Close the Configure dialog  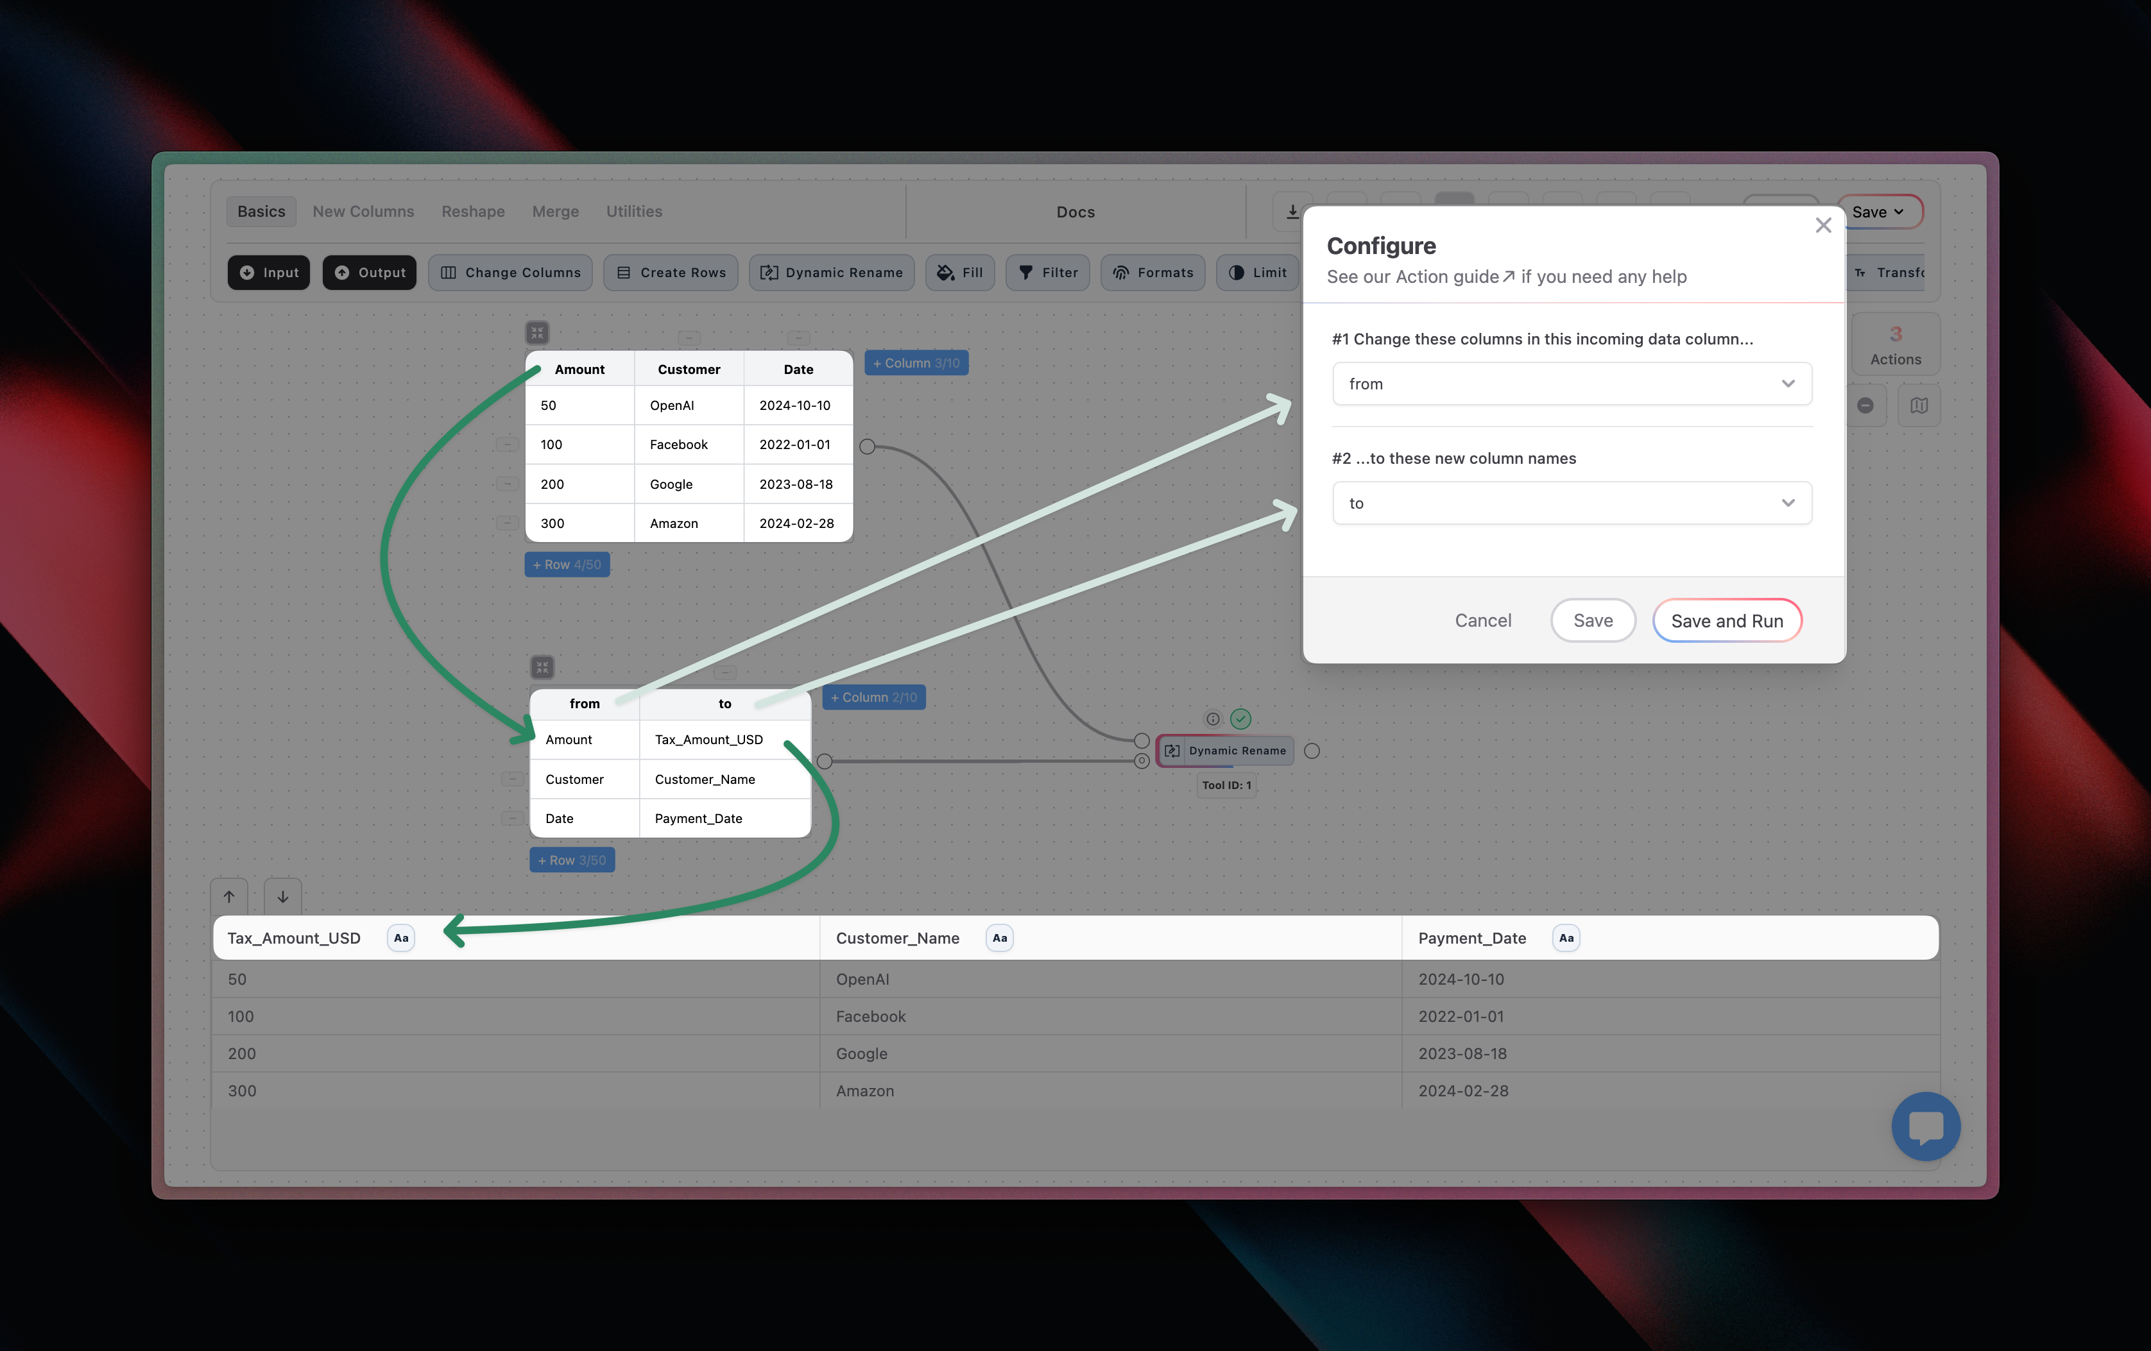1823,226
